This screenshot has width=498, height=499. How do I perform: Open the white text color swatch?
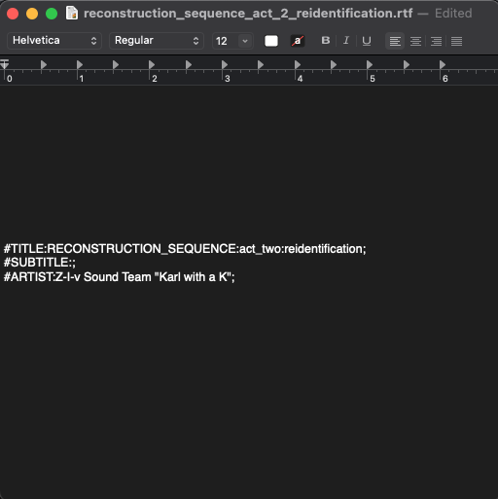[x=271, y=41]
